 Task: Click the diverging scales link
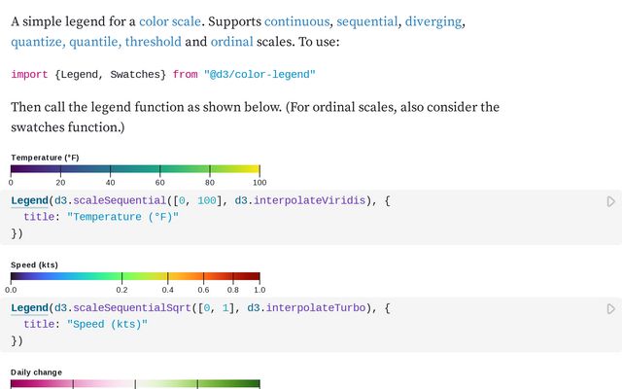tap(433, 20)
